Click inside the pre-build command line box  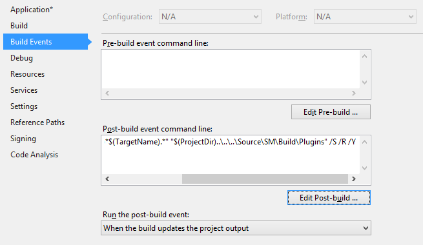point(231,69)
